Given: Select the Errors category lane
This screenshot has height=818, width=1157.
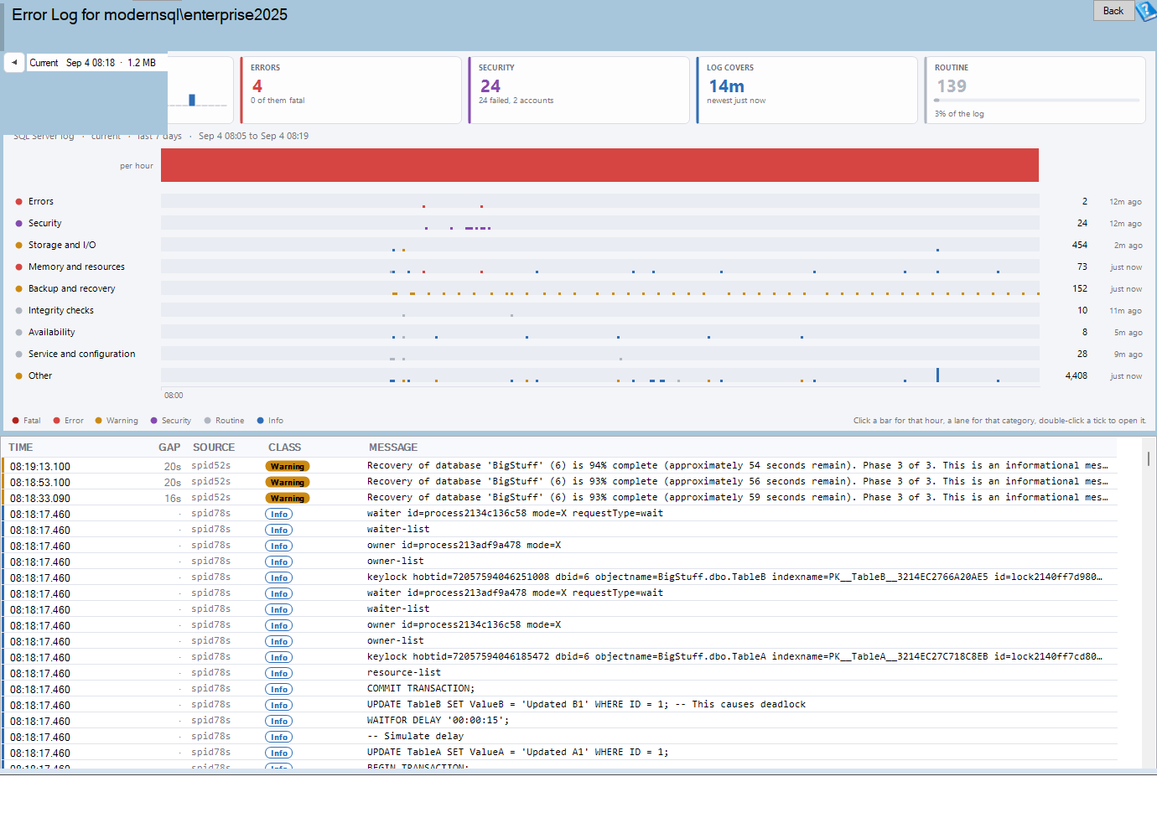Looking at the screenshot, I should (599, 201).
